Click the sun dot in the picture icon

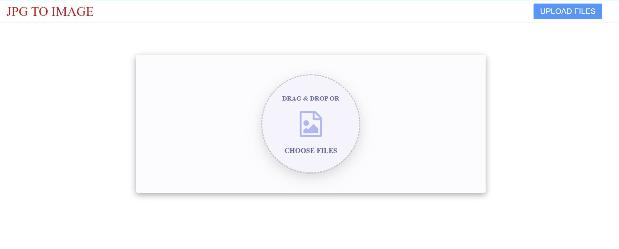306,123
